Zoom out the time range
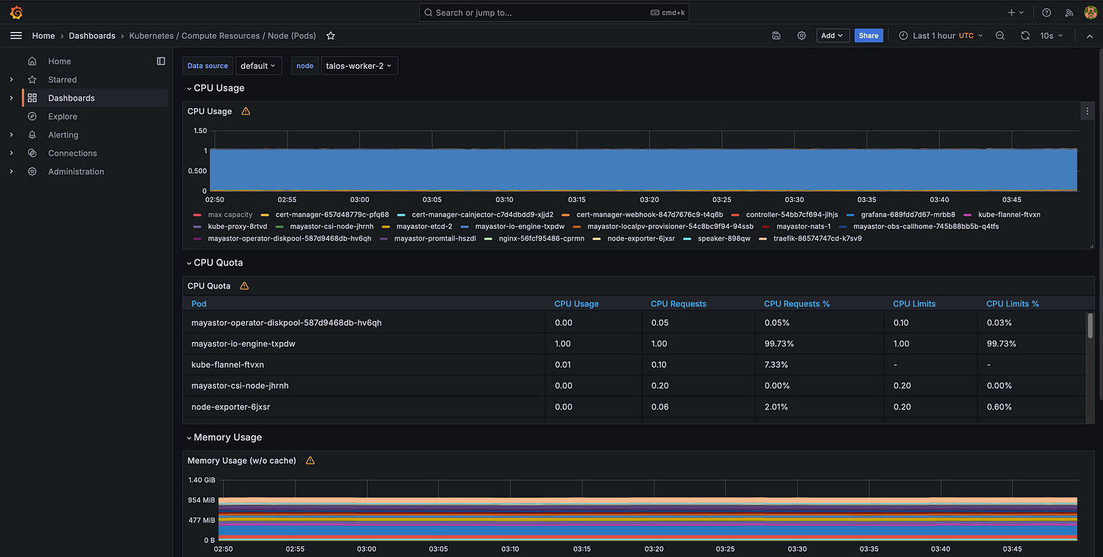Screen dimensions: 1103x557 [1000, 36]
